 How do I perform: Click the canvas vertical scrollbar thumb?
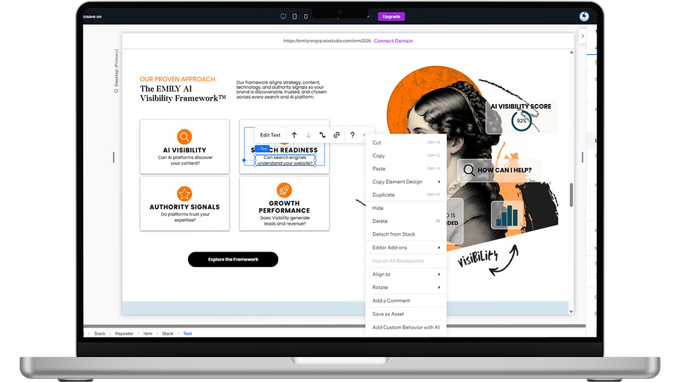(x=571, y=195)
